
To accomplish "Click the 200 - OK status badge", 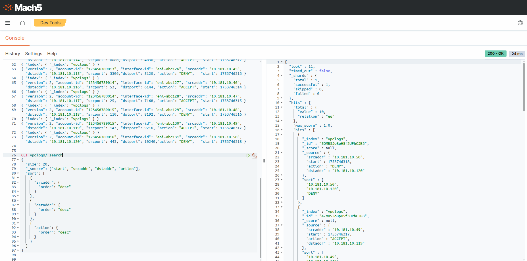I will coord(495,54).
